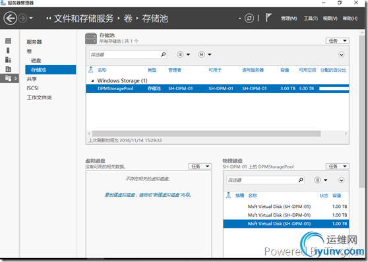Image resolution: width=368 pixels, height=262 pixels.
Task: Open the 管理(M) menu
Action: (x=289, y=18)
